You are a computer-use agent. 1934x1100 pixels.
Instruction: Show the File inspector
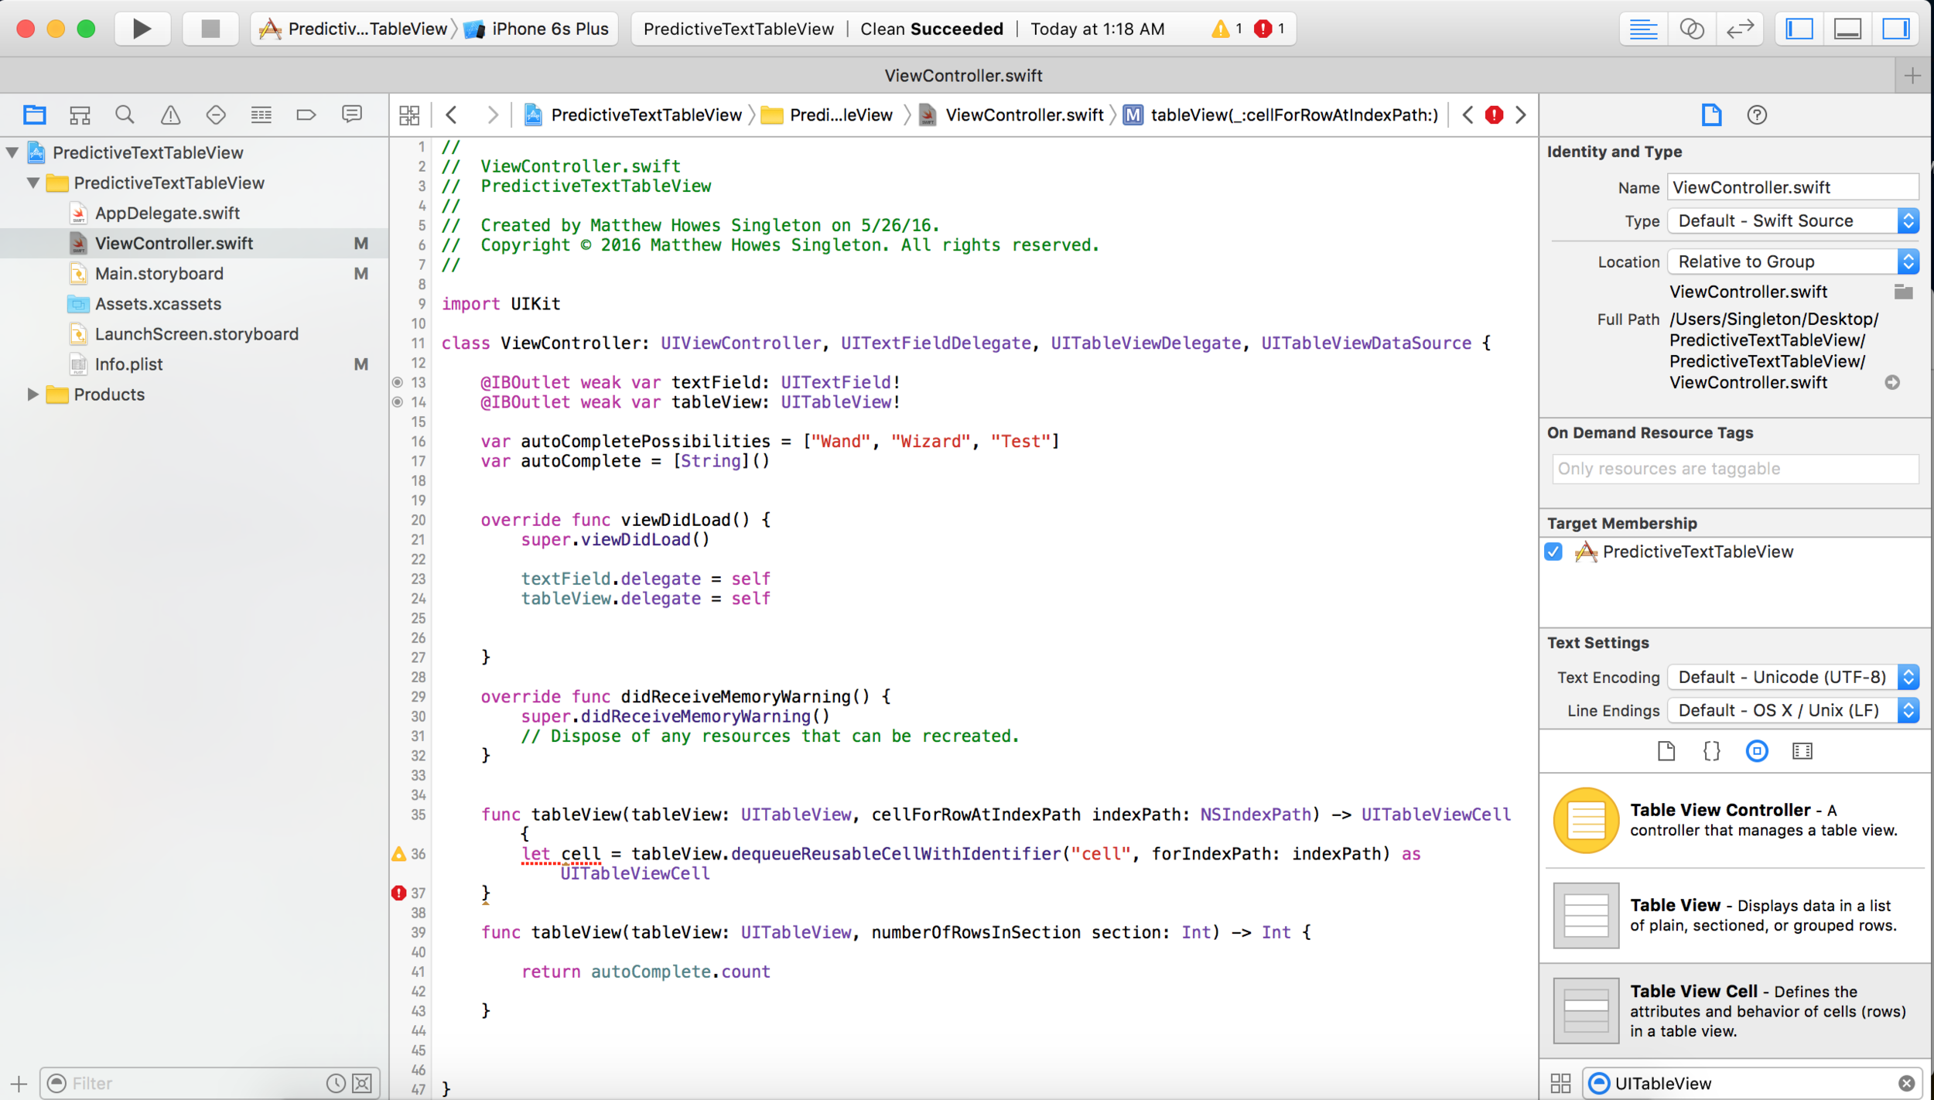[1711, 115]
